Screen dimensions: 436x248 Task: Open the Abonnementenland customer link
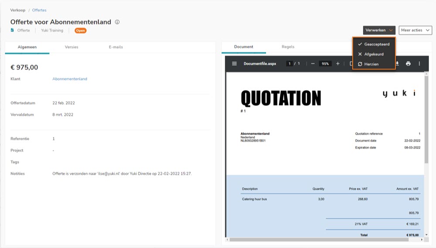point(70,79)
